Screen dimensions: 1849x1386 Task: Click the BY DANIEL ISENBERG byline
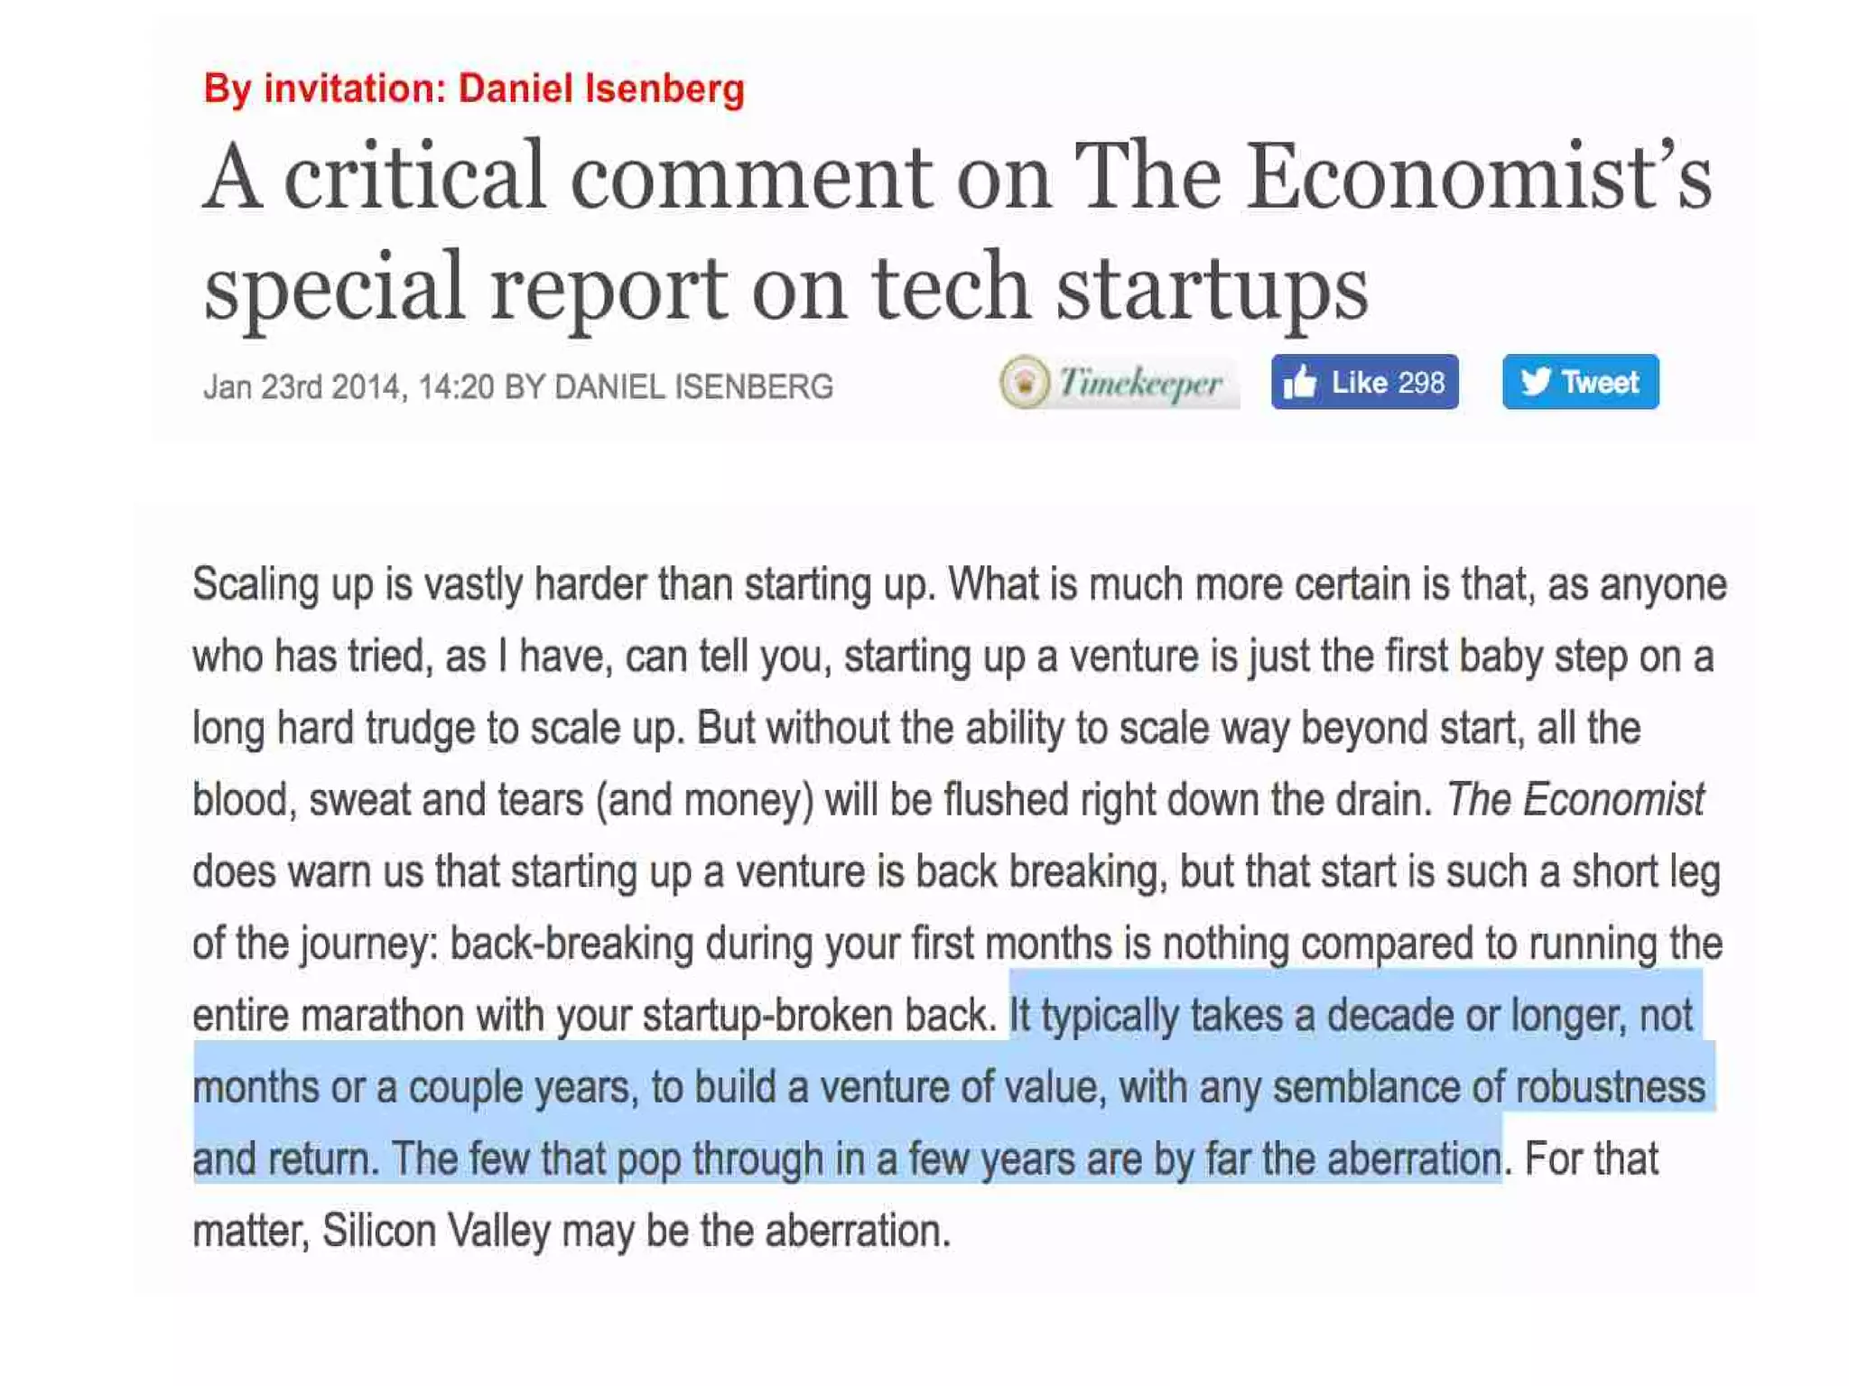[x=668, y=387]
